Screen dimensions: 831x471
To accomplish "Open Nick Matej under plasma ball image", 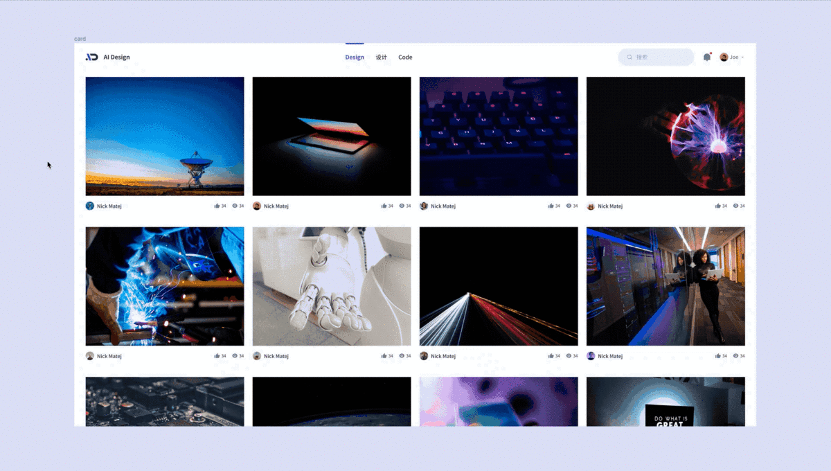I will tap(610, 206).
